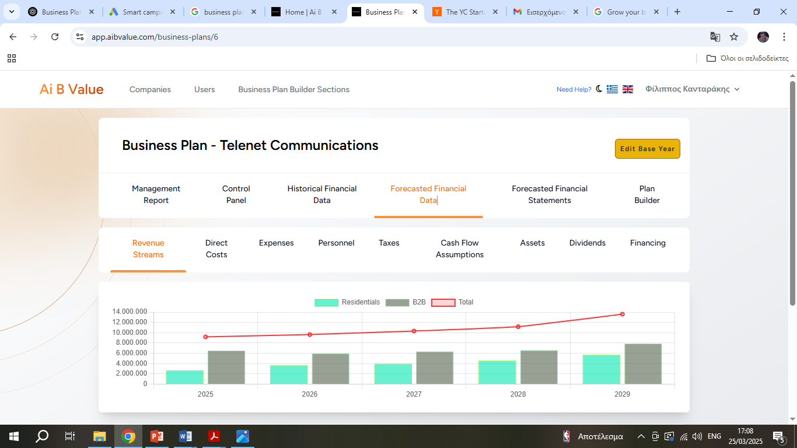Click the ENG language indicator
The image size is (797, 448).
click(714, 436)
